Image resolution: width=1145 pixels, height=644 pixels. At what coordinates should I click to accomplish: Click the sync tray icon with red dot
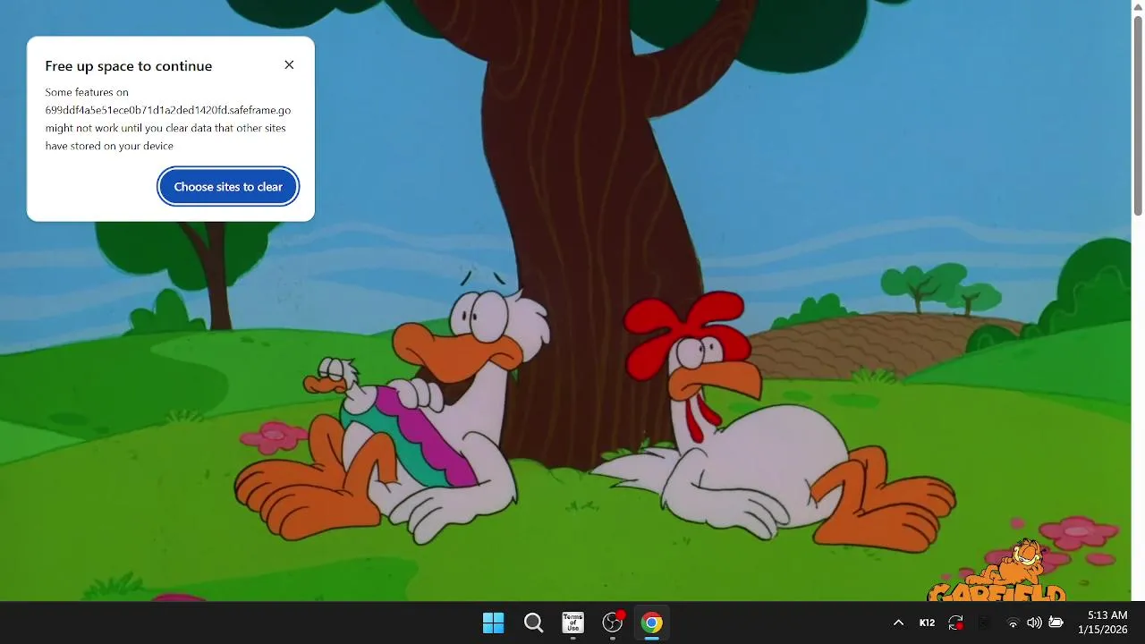(x=955, y=623)
